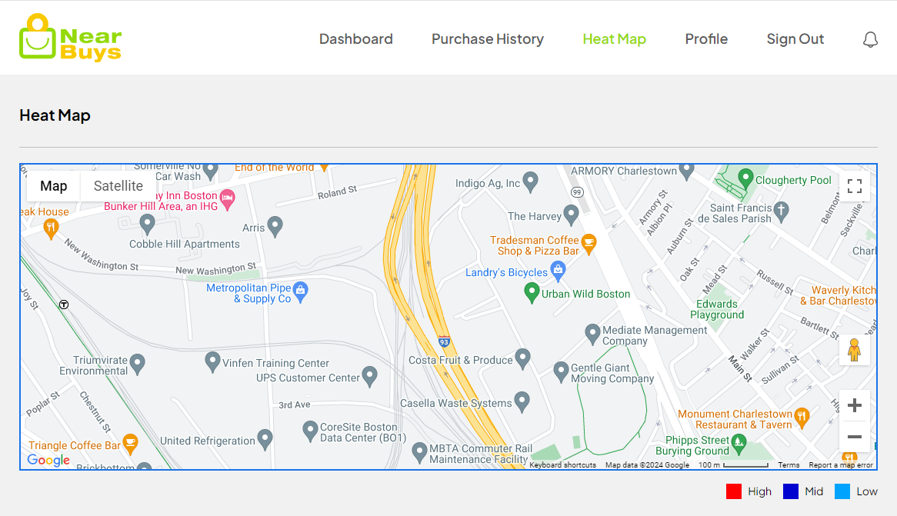The height and width of the screenshot is (516, 897).
Task: Click the notification bell icon
Action: [x=870, y=39]
